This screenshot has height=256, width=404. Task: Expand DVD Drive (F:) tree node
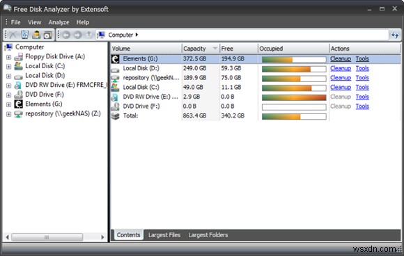(8, 95)
